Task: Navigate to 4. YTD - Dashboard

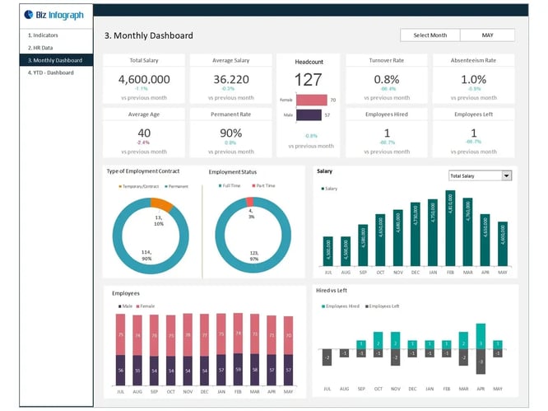Action: (51, 72)
